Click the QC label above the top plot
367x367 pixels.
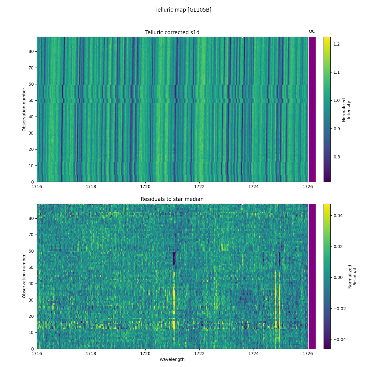coord(312,31)
